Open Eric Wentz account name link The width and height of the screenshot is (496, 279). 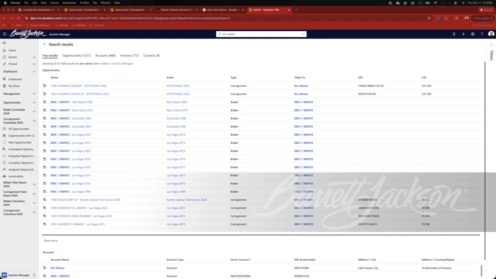tap(57, 268)
